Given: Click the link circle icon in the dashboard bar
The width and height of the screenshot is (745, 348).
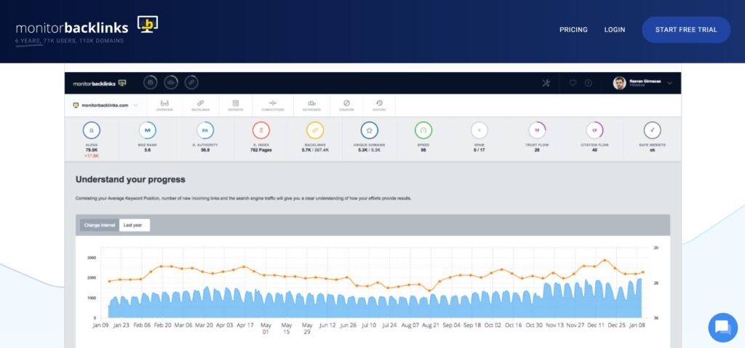Looking at the screenshot, I should point(191,83).
